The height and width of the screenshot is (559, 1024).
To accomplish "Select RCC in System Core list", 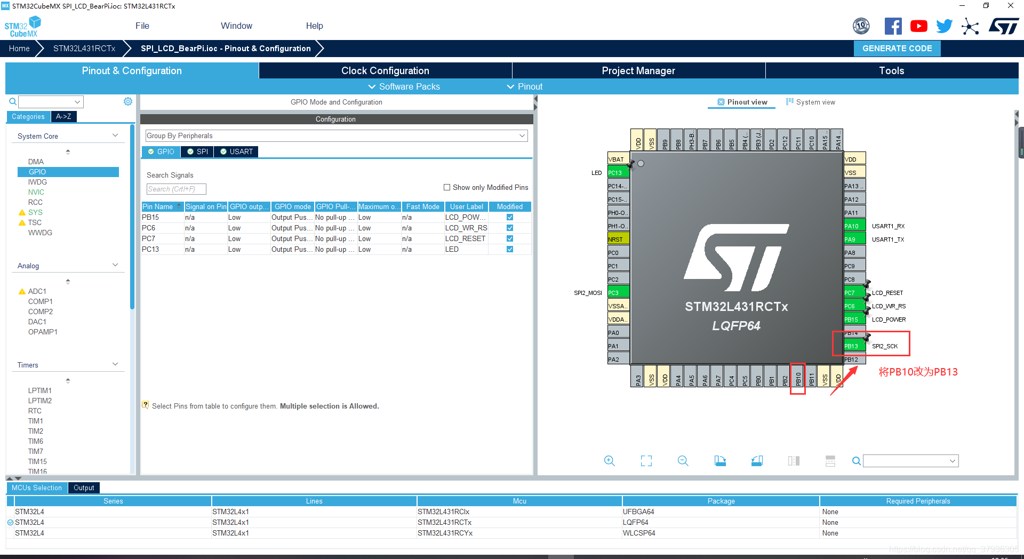I will click(35, 202).
